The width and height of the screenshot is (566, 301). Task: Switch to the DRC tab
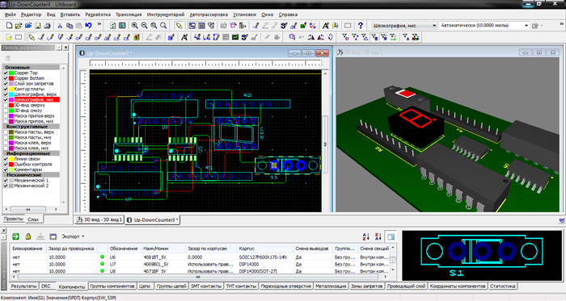[46, 286]
